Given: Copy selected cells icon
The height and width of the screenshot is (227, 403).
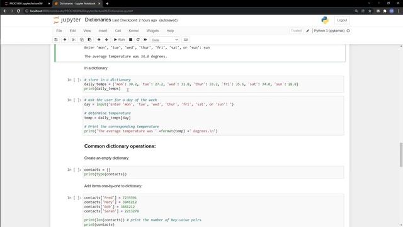Looking at the screenshot, I should [81, 40].
